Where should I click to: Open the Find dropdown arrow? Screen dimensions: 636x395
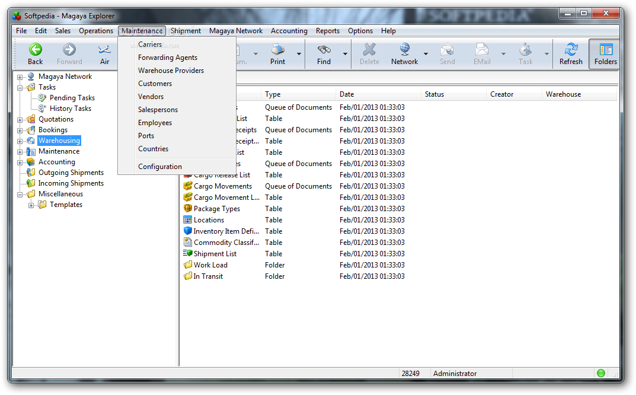point(345,53)
